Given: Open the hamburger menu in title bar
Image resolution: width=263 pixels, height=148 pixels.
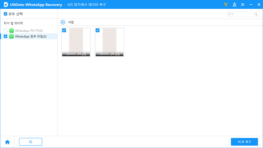Looking at the screenshot, I should 243,5.
